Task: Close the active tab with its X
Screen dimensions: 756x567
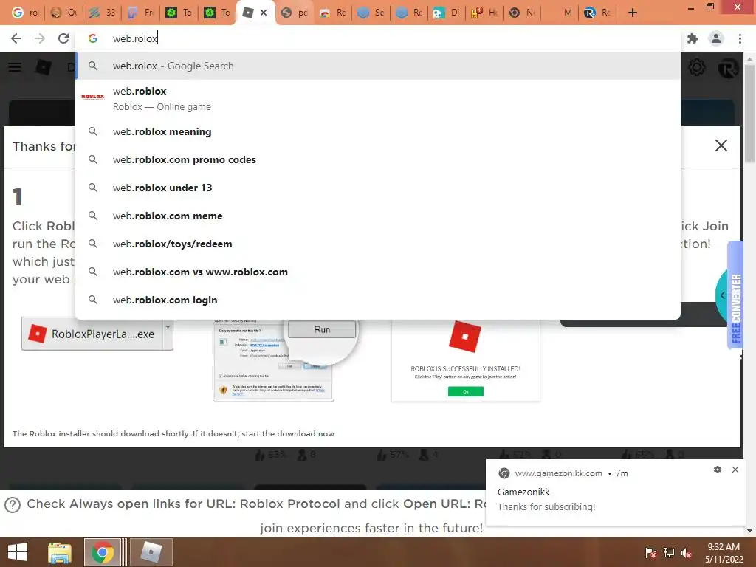Action: pos(264,13)
